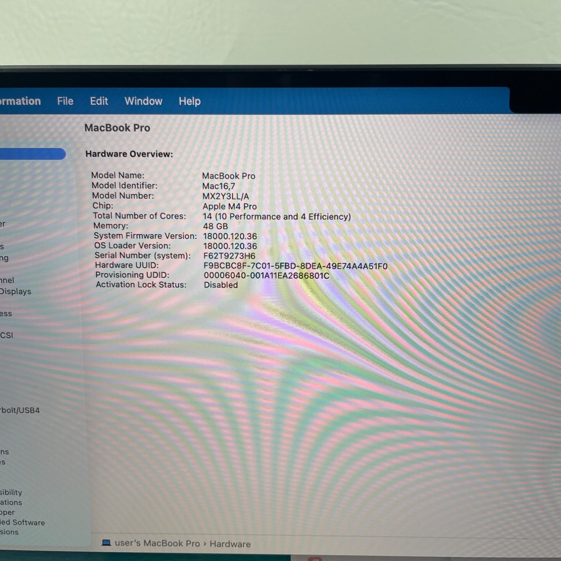The image size is (561, 561).
Task: Select "Hardware" in the bottom path bar
Action: tap(230, 544)
